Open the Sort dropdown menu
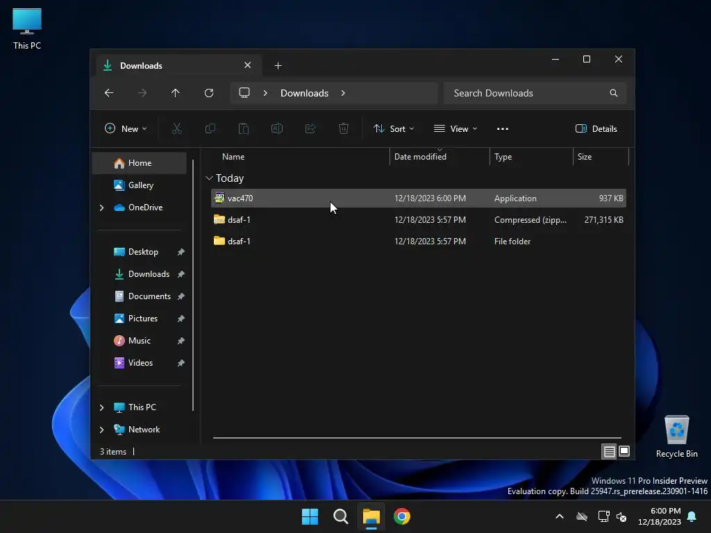Image resolution: width=711 pixels, height=533 pixels. (394, 128)
